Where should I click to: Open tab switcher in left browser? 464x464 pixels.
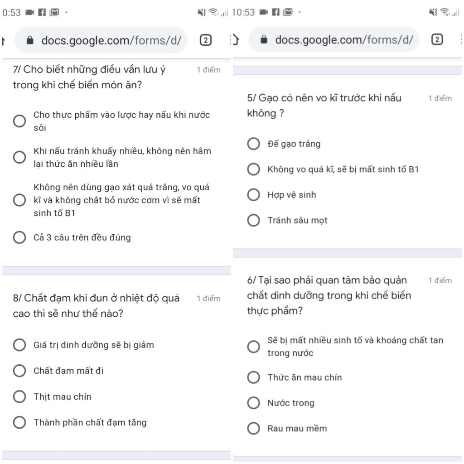[x=205, y=40]
